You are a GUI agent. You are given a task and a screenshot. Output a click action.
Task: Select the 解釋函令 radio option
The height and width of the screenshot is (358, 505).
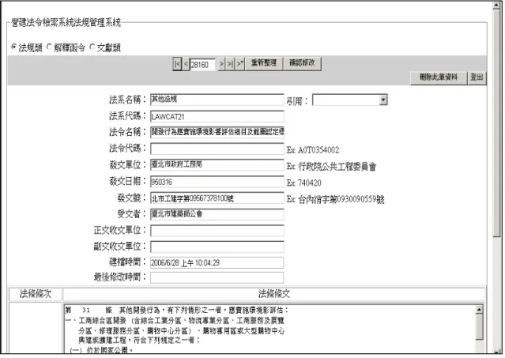[49, 47]
